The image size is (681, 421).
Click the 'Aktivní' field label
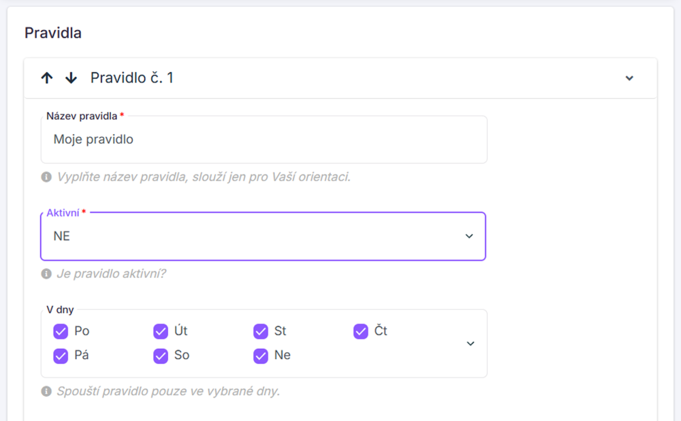point(63,213)
